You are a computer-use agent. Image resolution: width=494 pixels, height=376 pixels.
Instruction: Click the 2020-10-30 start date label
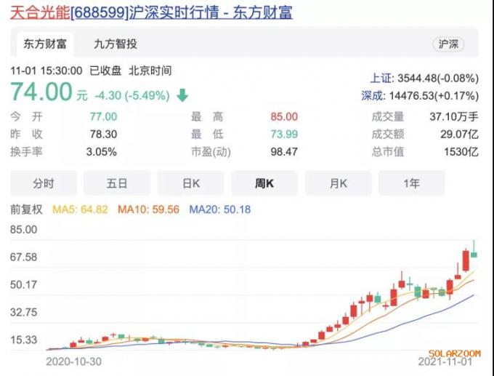[73, 361]
